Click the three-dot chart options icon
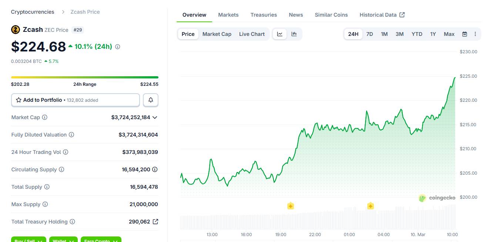The width and height of the screenshot is (485, 242). pyautogui.click(x=475, y=34)
